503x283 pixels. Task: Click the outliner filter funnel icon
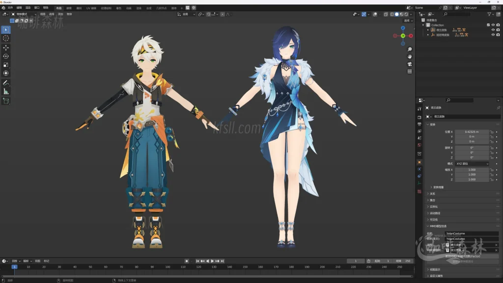[489, 14]
